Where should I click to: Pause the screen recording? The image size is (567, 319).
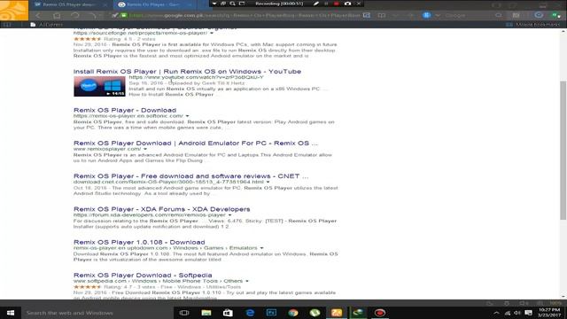click(x=326, y=4)
